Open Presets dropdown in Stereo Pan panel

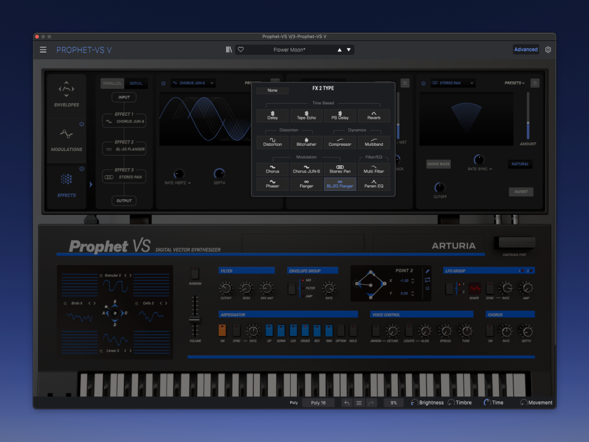tap(515, 83)
